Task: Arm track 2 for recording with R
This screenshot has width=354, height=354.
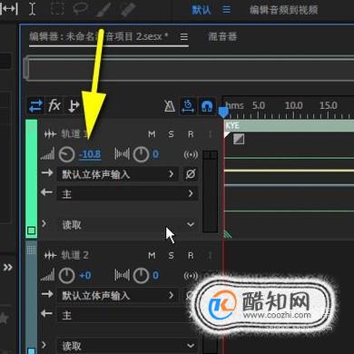Action: [191, 256]
